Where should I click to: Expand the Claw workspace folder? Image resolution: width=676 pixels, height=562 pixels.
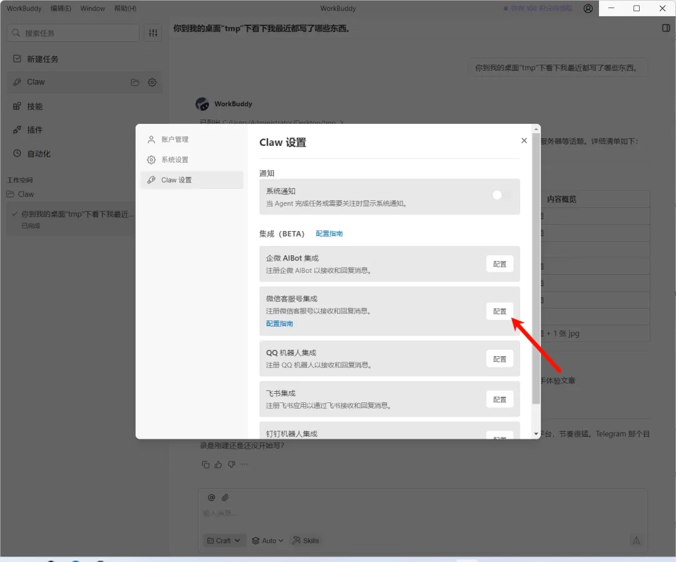pos(20,195)
